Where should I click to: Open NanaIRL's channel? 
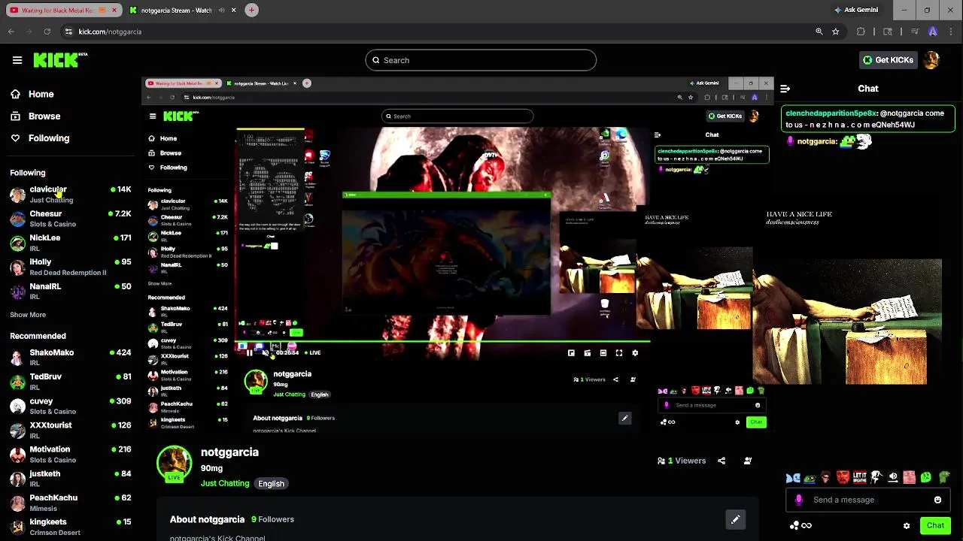71,291
